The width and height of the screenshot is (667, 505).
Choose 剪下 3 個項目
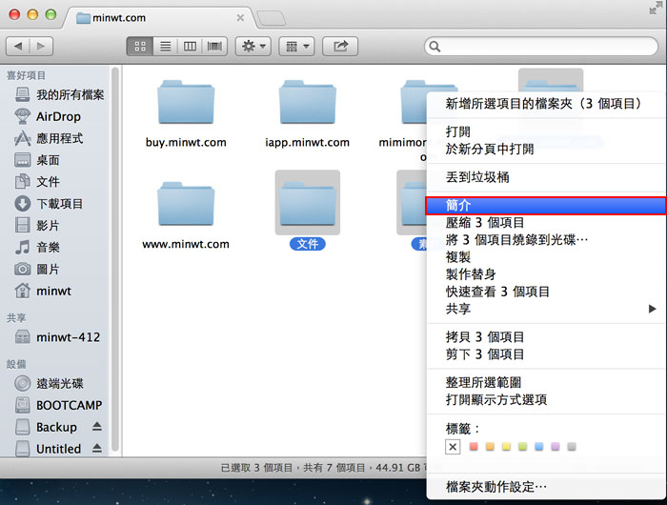click(546, 354)
